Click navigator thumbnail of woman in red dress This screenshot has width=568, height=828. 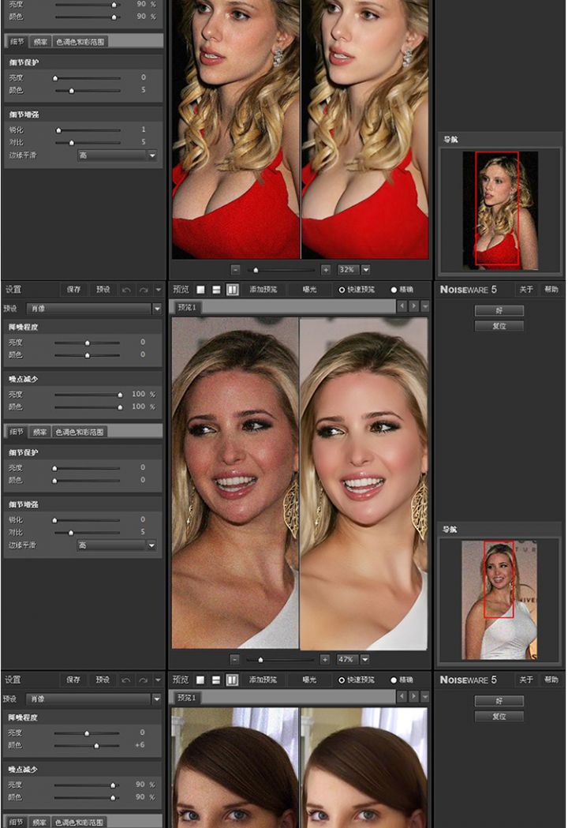(499, 208)
